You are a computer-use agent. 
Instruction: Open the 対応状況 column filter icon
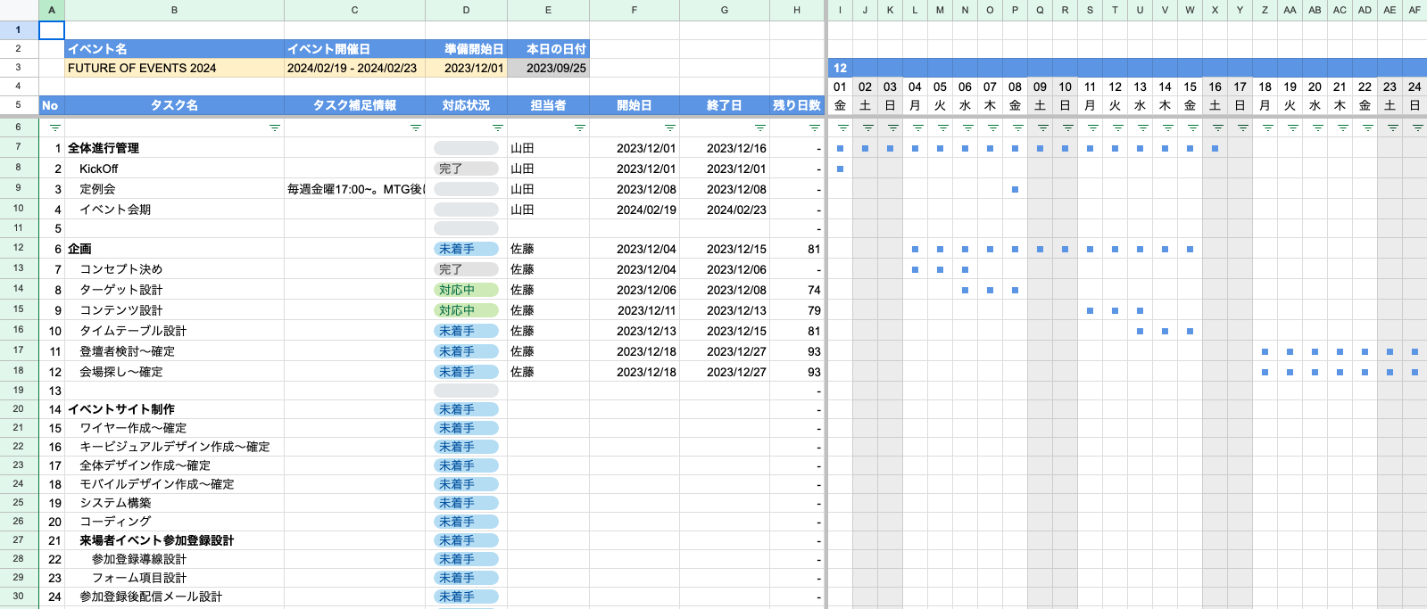[x=497, y=128]
